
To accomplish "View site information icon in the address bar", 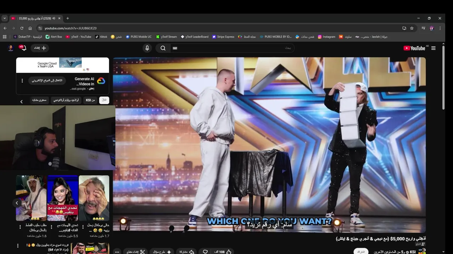I will pyautogui.click(x=40, y=28).
